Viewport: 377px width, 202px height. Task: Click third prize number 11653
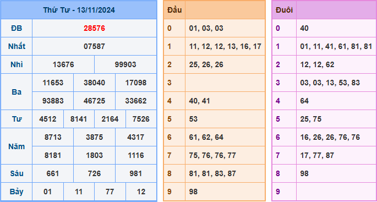tap(53, 83)
